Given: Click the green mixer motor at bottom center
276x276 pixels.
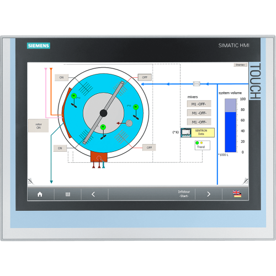Looking at the screenshot, I should coord(103,127).
